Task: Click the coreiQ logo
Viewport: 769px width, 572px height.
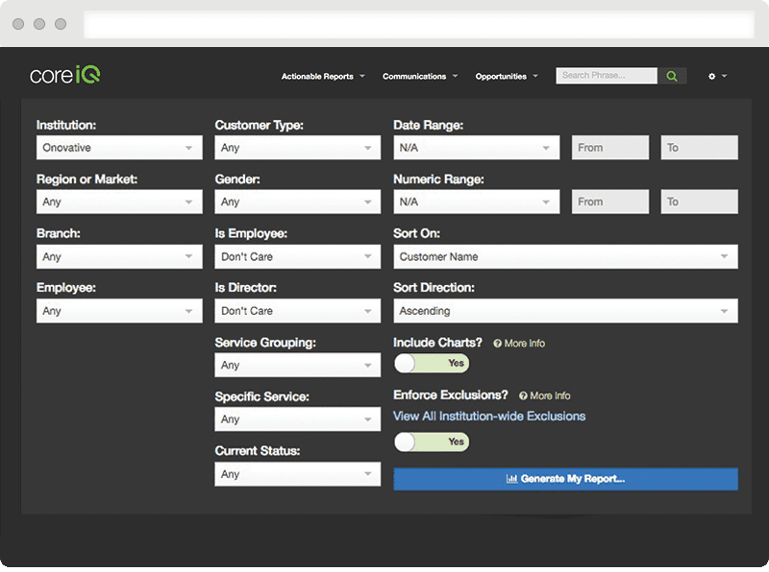Action: [65, 75]
